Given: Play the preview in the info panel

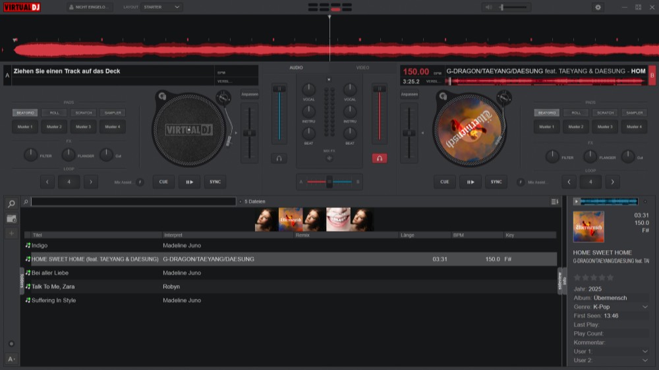Looking at the screenshot, I should [x=576, y=201].
